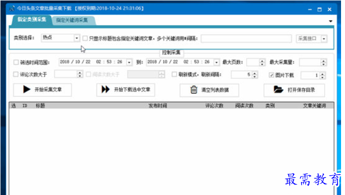Screen dimensions: 345x195
Task: Click the 类别 column header
Action: click(x=270, y=106)
